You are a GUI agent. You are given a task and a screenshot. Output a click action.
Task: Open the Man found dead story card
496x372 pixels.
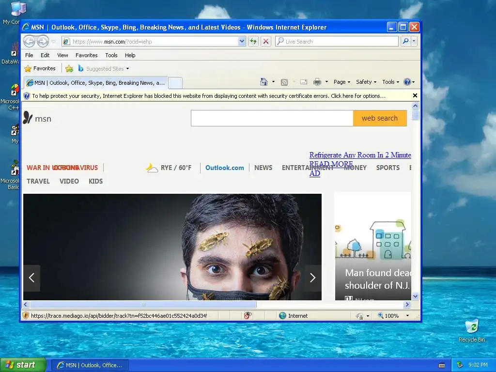373,246
